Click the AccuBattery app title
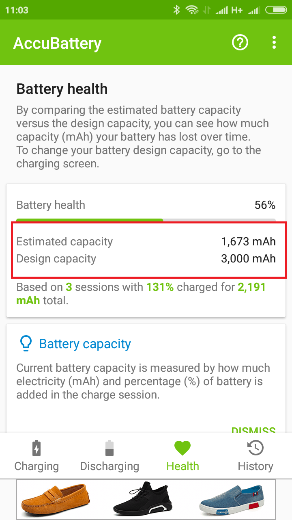The image size is (292, 520). 57,43
